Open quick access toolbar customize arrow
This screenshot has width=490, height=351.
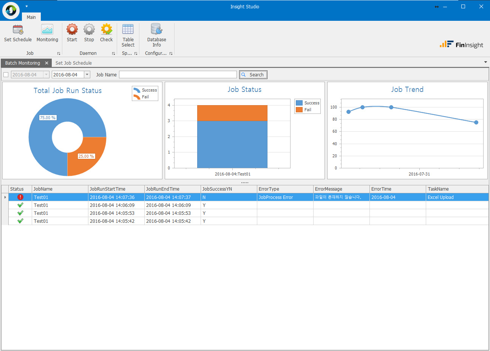click(x=26, y=6)
